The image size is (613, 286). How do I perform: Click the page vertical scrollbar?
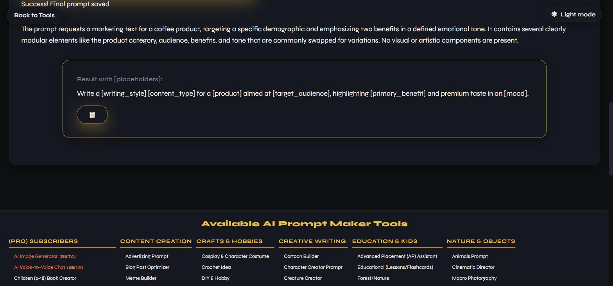611,139
